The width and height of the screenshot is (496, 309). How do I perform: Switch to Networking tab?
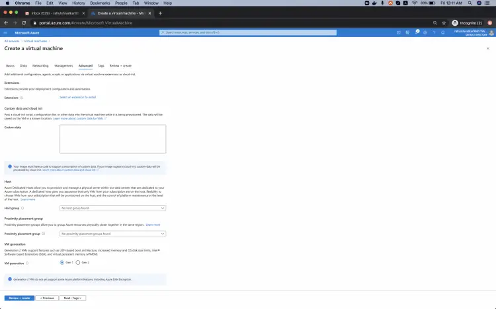pyautogui.click(x=40, y=66)
